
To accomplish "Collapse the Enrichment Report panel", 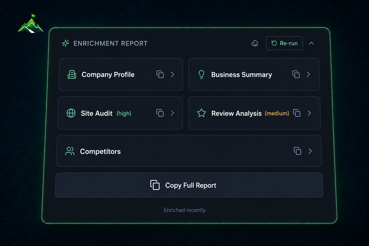I will 311,44.
